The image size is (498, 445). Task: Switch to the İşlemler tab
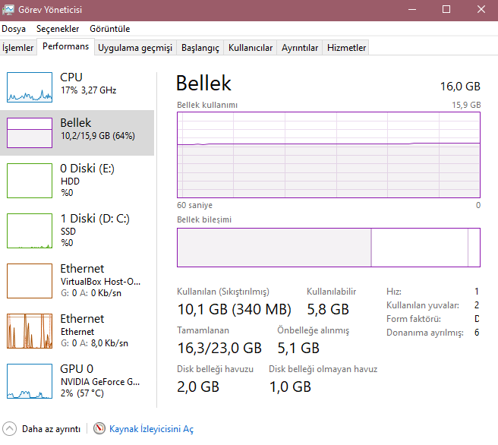[17, 48]
